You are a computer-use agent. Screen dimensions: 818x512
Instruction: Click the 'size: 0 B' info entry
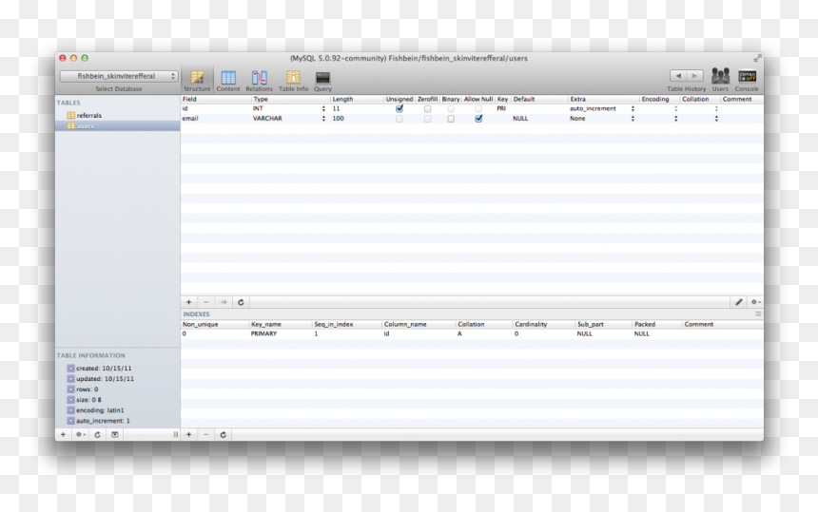88,400
